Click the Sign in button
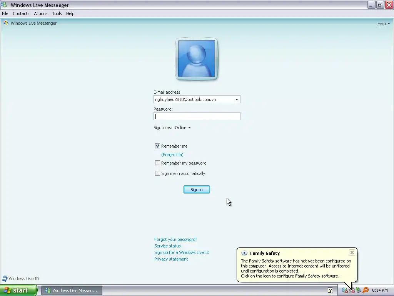The image size is (394, 296). 197,190
